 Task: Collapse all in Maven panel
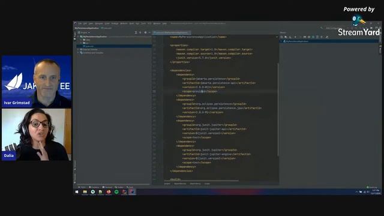click(x=322, y=37)
